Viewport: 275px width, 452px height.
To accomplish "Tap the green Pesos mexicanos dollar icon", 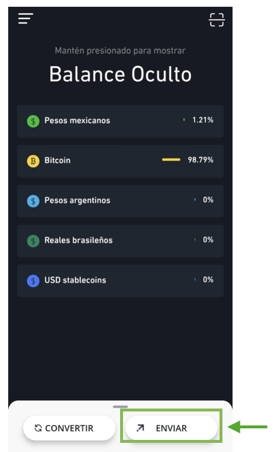I will (x=33, y=121).
